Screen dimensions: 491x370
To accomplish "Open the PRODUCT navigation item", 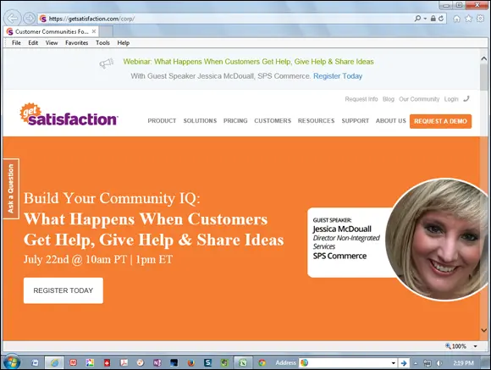I will [x=162, y=121].
